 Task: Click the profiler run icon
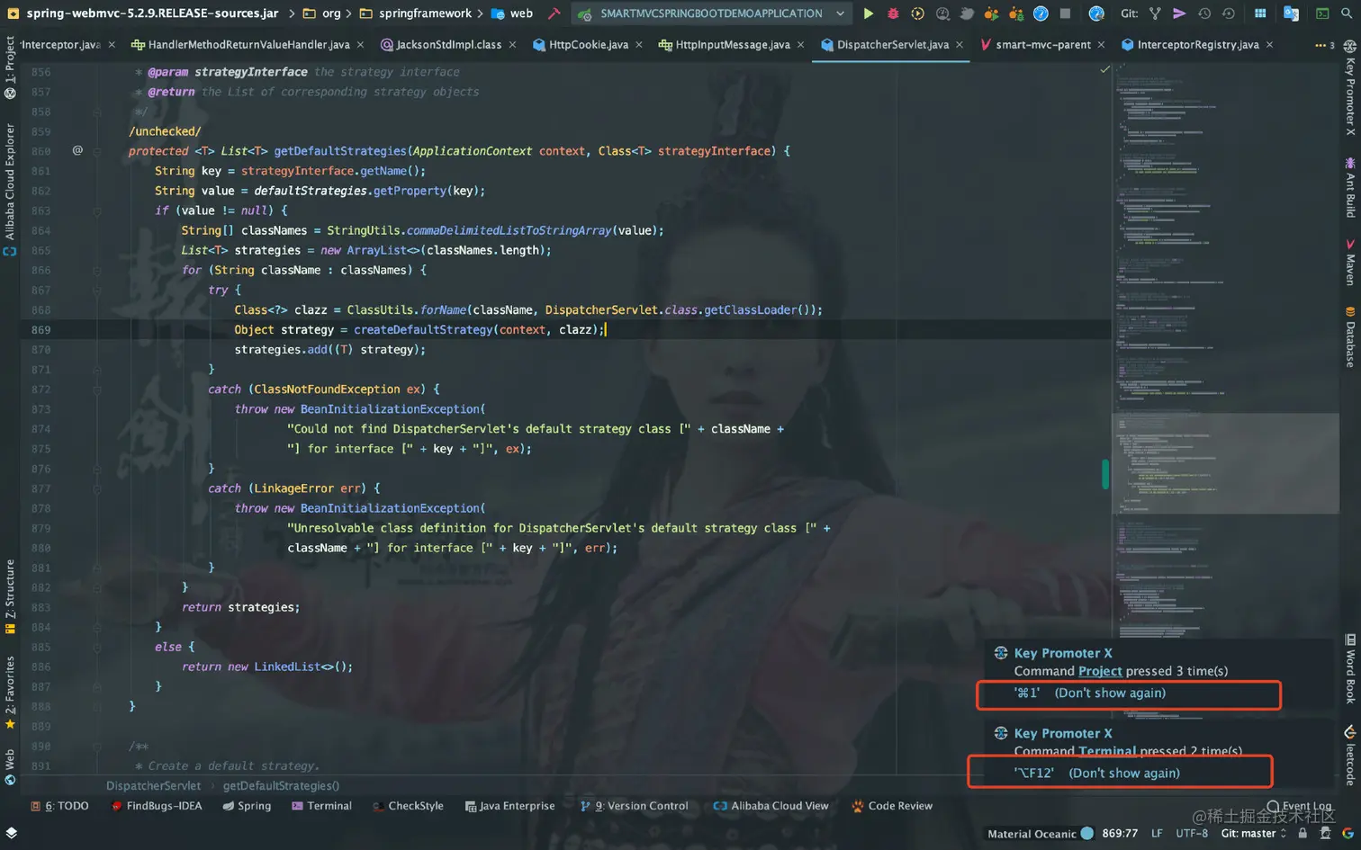click(942, 13)
